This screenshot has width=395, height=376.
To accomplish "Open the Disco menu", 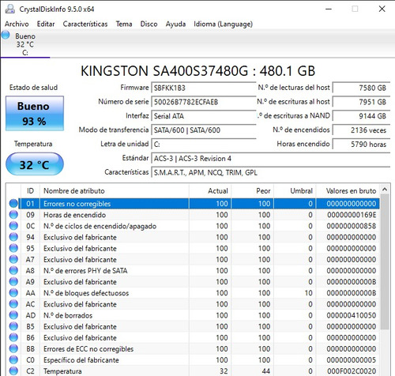I will click(x=149, y=24).
